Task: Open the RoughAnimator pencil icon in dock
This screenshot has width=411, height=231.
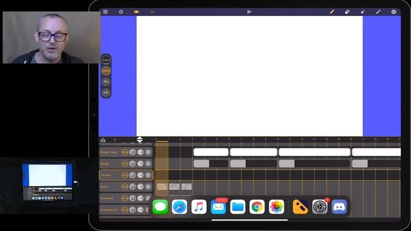Action: click(x=301, y=207)
